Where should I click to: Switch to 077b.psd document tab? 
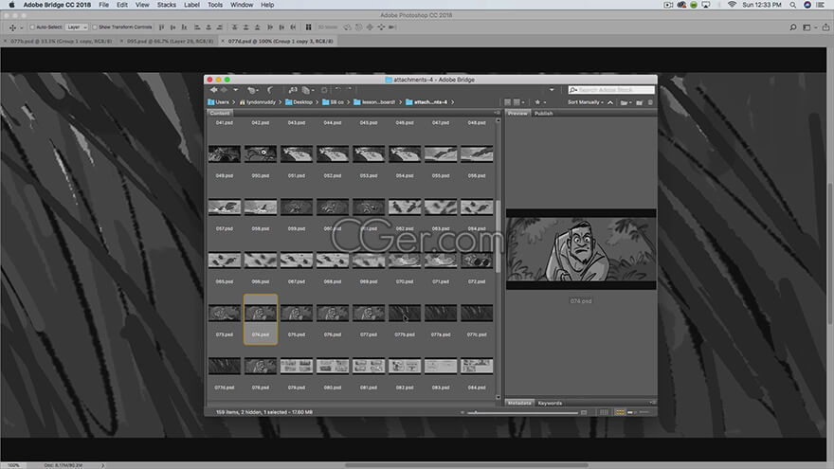coord(61,41)
